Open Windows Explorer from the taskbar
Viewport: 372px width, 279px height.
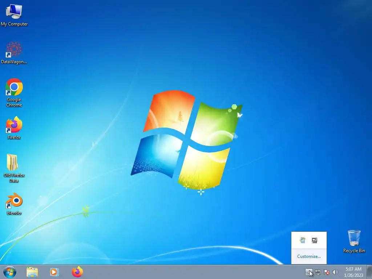[x=32, y=272]
